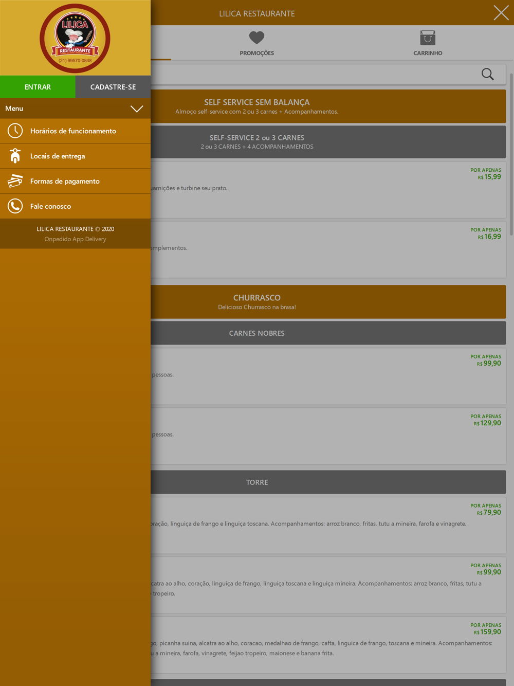Open the Promoções heart icon
The image size is (514, 686).
coord(256,38)
